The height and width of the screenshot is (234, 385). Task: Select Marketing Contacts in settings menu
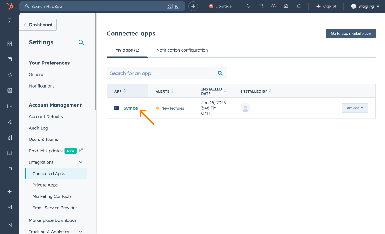(52, 196)
